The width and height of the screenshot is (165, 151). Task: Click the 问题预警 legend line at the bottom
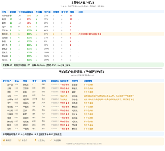coord(84,144)
